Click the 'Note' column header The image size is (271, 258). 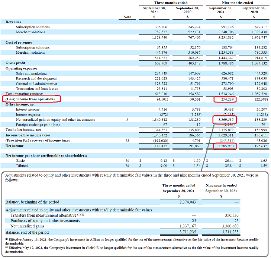tap(127, 17)
